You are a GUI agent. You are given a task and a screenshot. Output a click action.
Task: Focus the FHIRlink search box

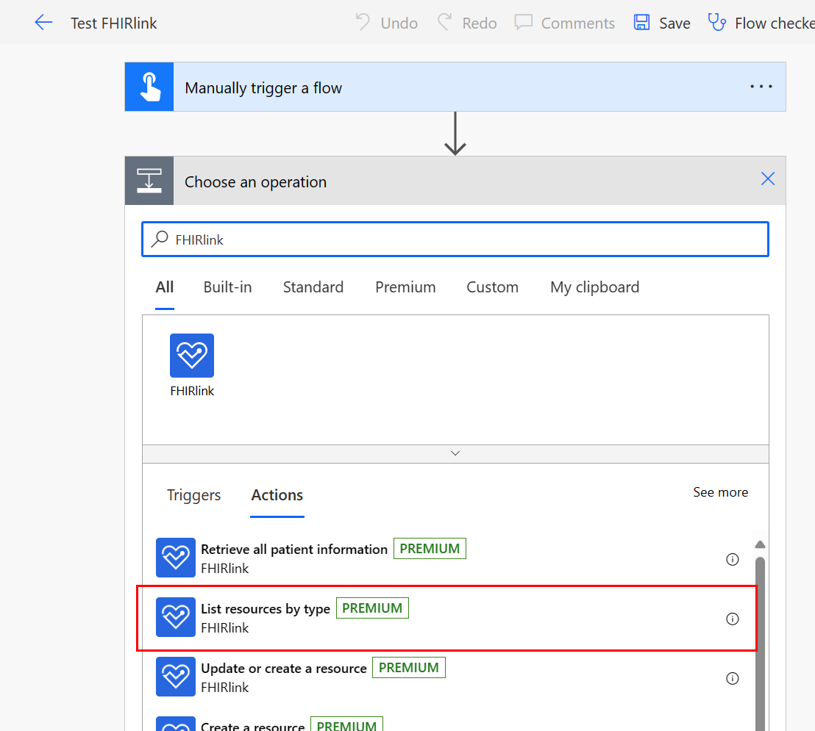(x=455, y=240)
